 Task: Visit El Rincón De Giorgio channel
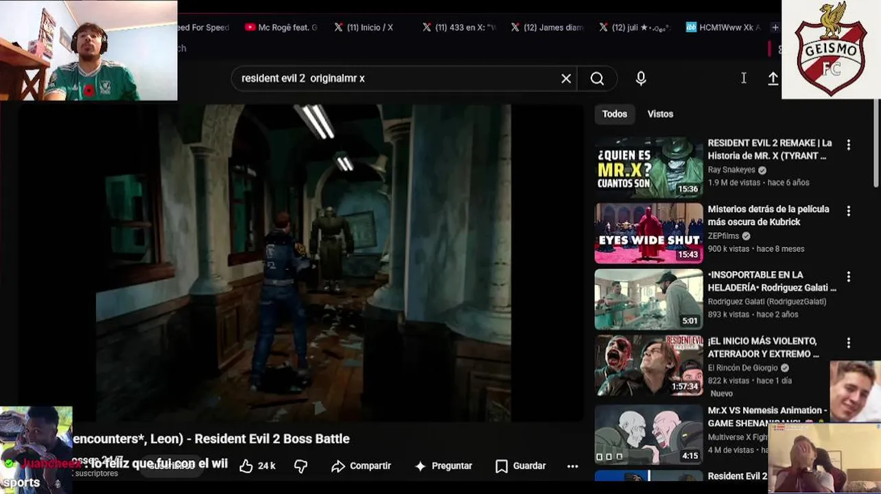tap(742, 368)
